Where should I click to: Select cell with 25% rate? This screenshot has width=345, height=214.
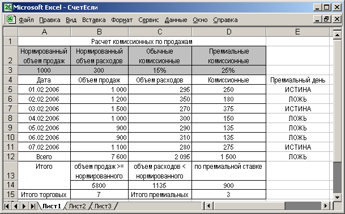(229, 70)
